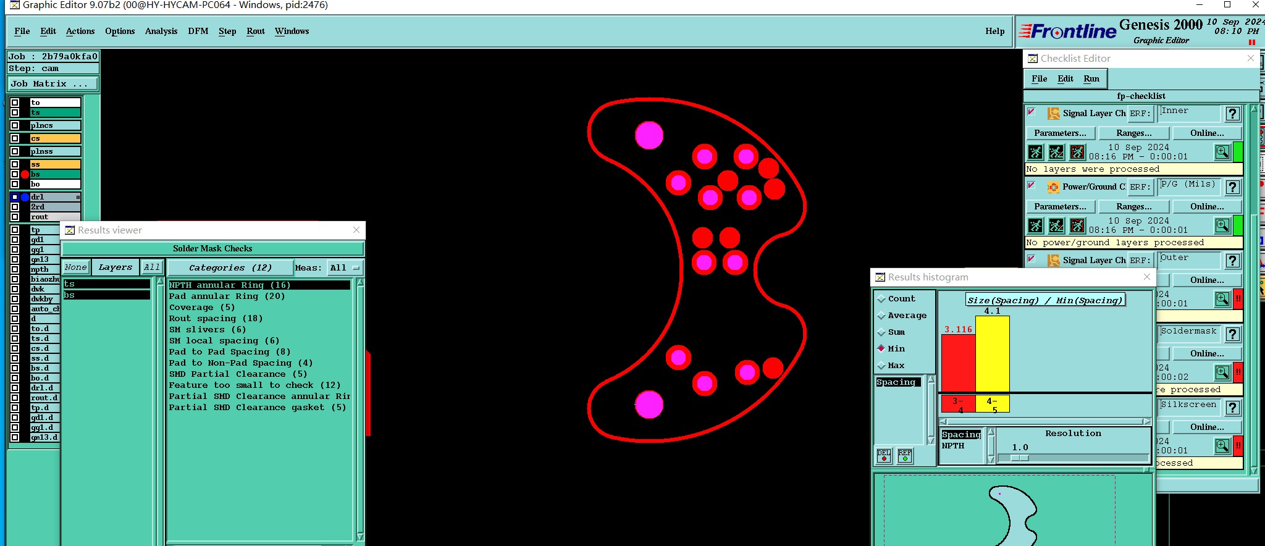Open the ERF field for P/G (Mils) check
Viewport: 1265px width, 546px height.
pyautogui.click(x=1188, y=187)
